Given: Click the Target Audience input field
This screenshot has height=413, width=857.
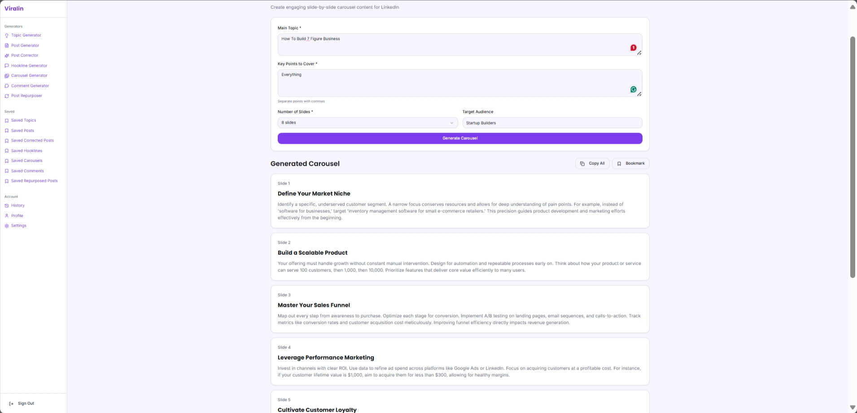Looking at the screenshot, I should click(552, 123).
